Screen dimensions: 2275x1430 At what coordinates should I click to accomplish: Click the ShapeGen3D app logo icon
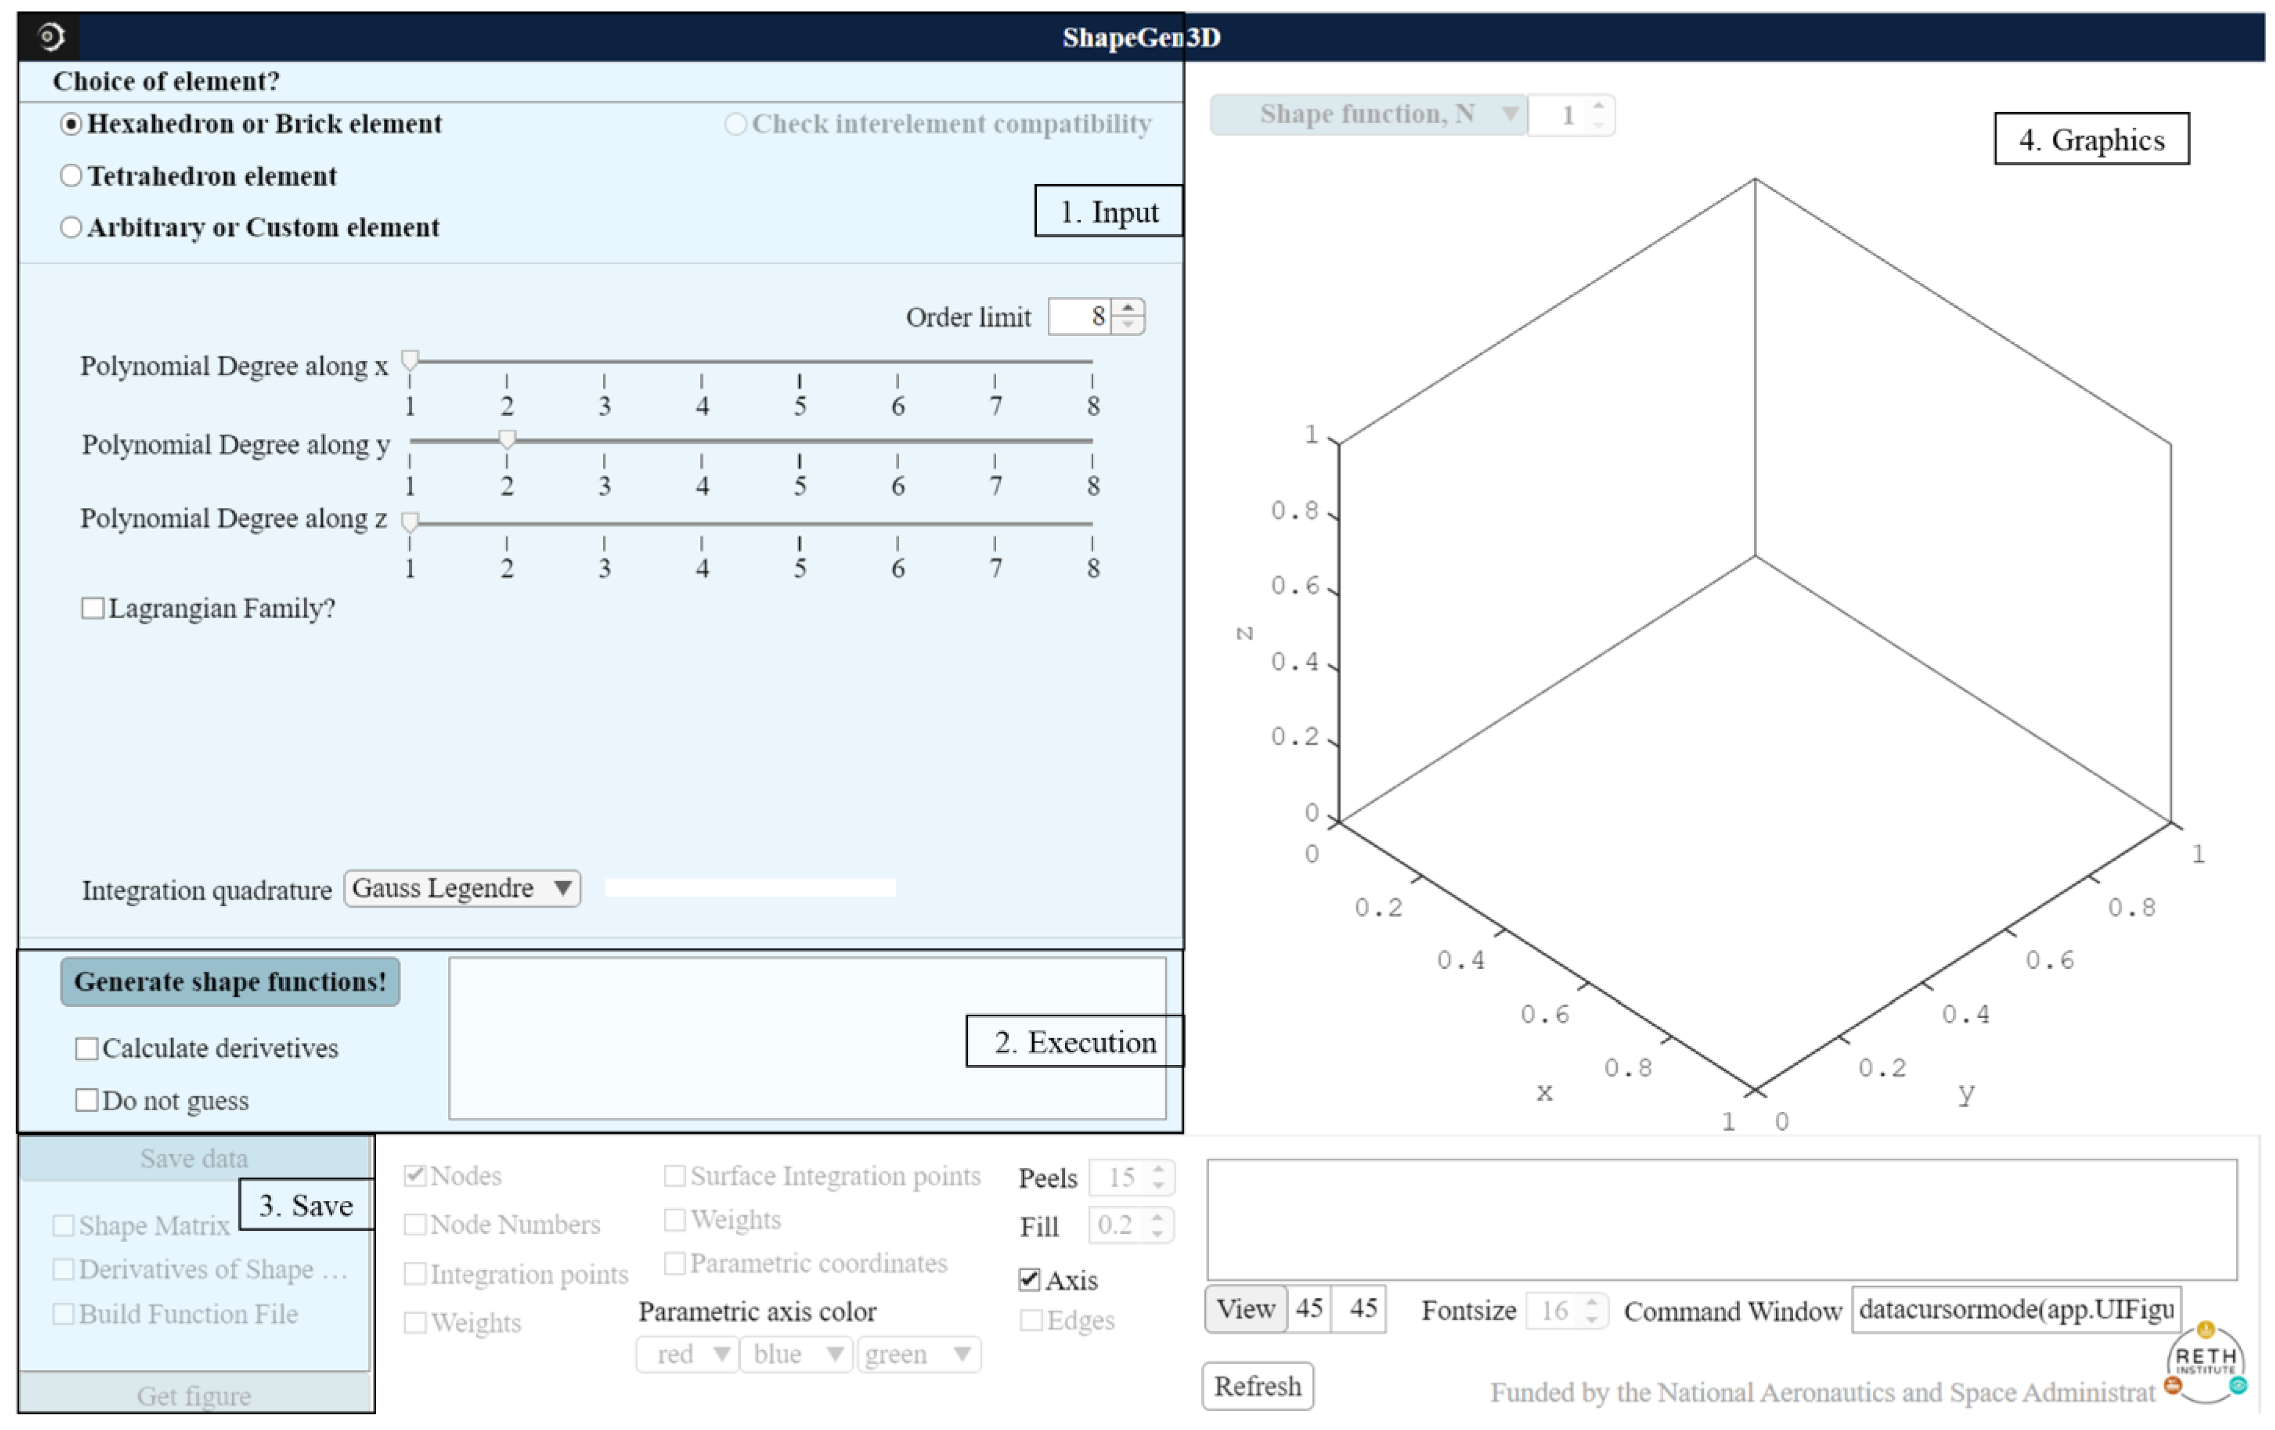tap(50, 37)
